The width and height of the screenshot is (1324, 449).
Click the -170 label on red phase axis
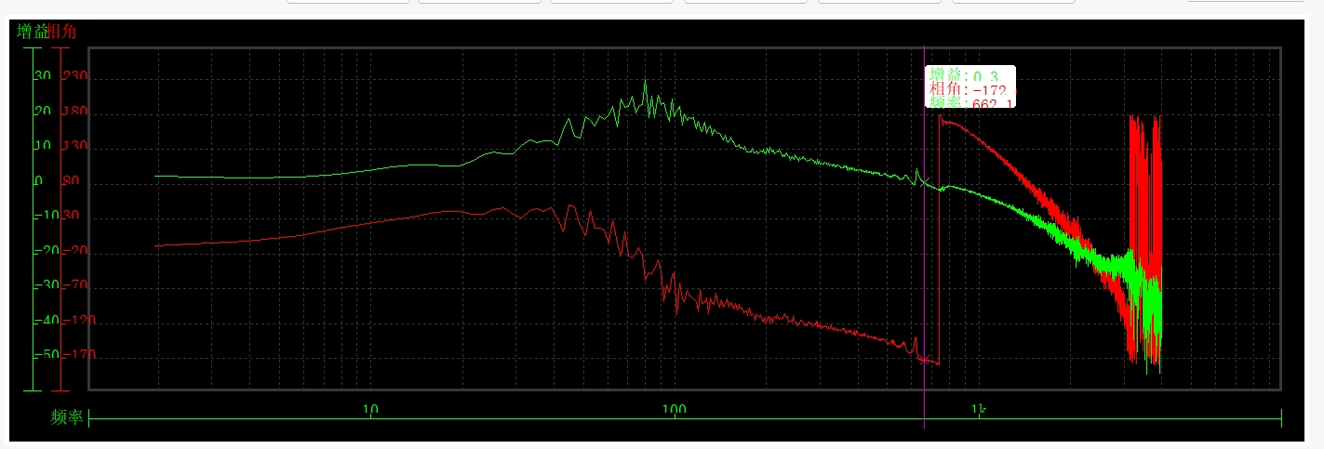coord(78,355)
